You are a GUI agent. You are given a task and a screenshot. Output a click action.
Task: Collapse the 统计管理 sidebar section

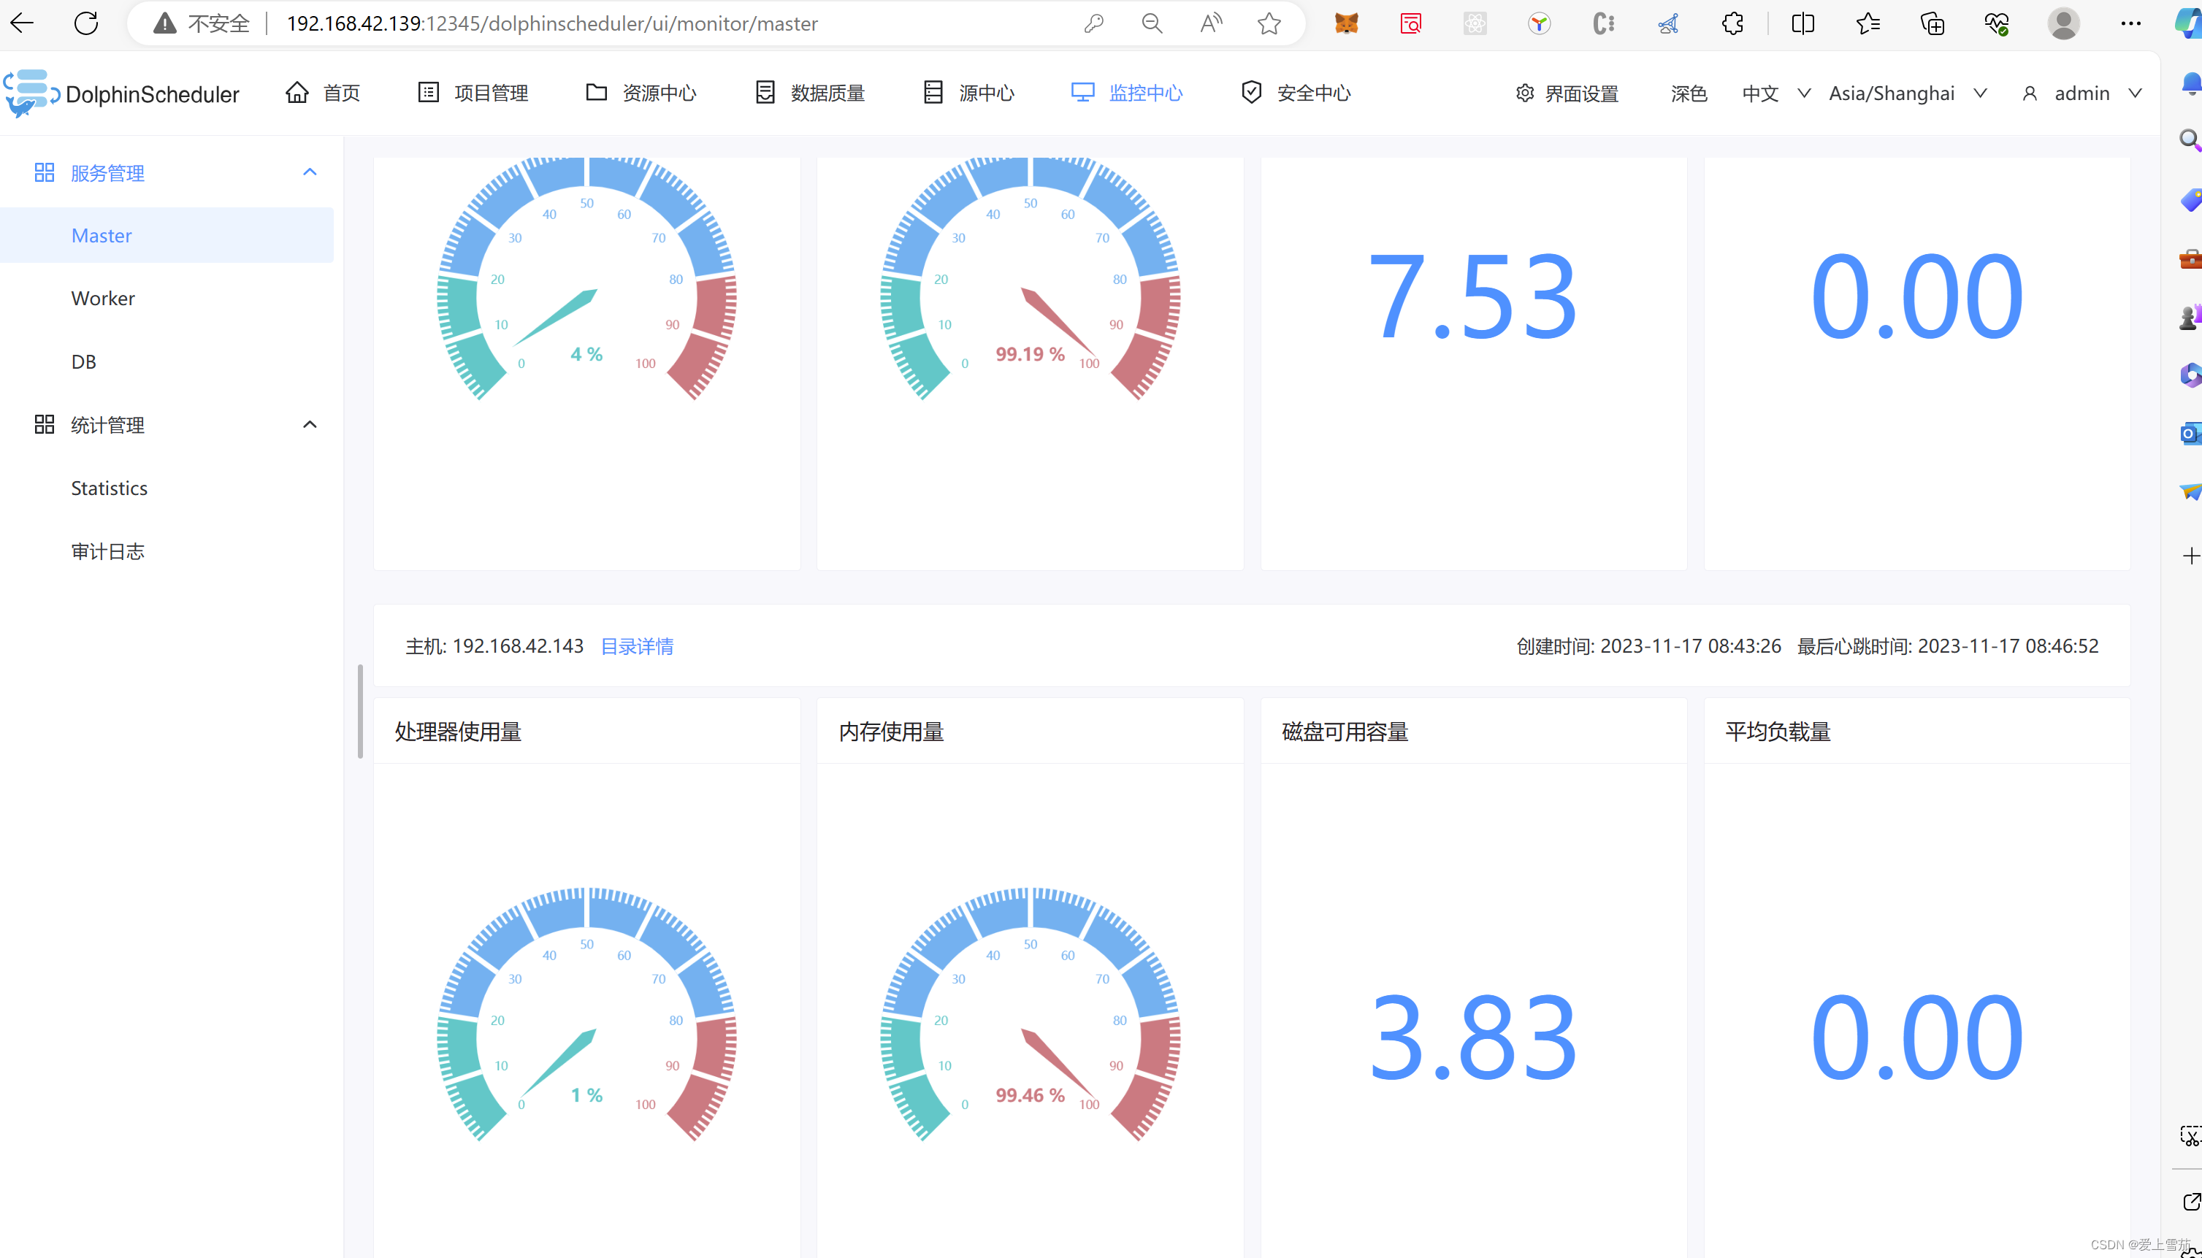310,425
